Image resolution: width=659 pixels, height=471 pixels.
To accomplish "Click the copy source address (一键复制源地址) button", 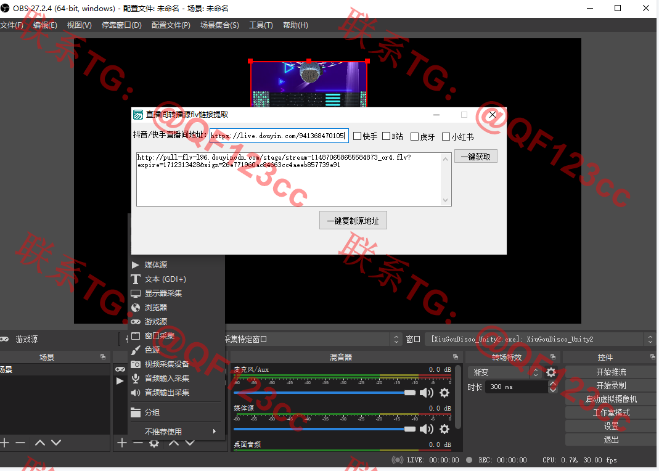I will tap(353, 221).
